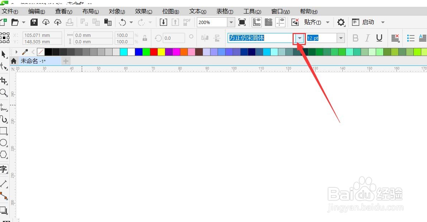Expand the 贴齐 snap dropdown
Image resolution: width=427 pixels, height=222 pixels.
click(x=328, y=22)
